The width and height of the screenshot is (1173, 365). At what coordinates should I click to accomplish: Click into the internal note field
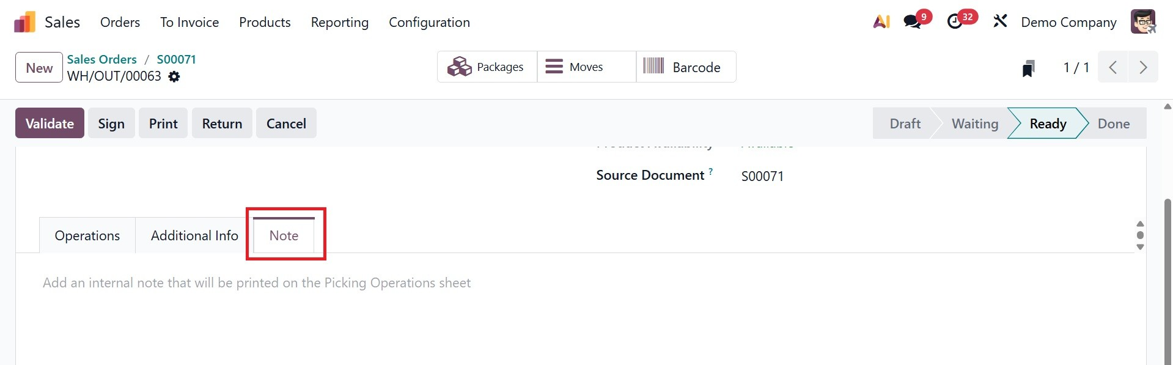tap(257, 283)
